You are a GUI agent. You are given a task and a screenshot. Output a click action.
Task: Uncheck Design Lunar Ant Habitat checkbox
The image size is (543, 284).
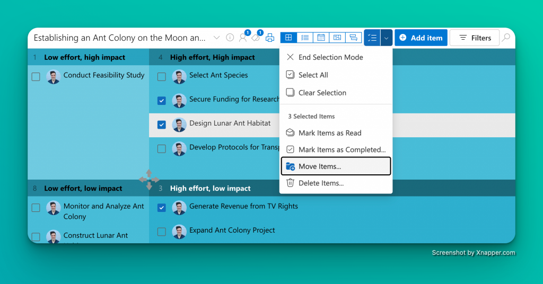(x=161, y=125)
